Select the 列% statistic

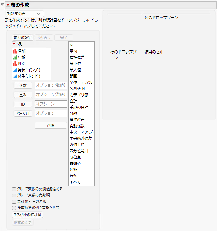pos(82,170)
